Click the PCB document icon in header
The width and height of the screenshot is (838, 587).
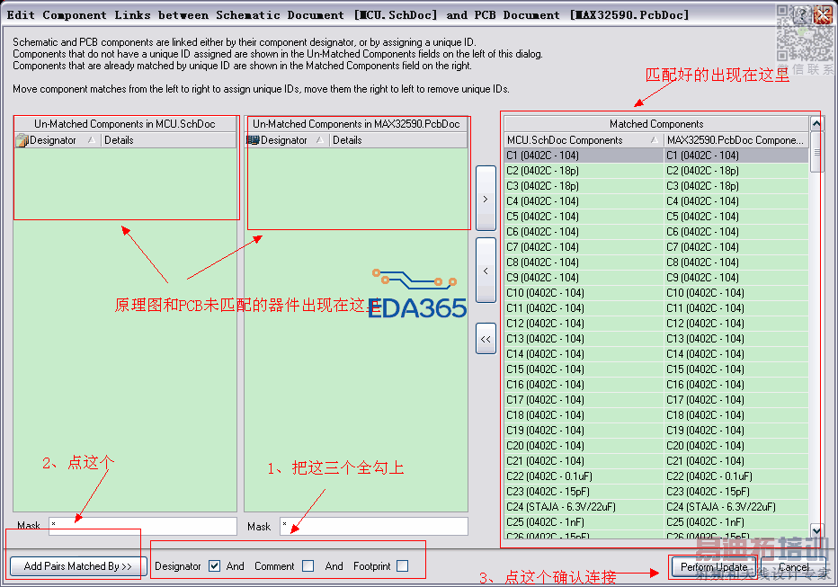coord(253,140)
